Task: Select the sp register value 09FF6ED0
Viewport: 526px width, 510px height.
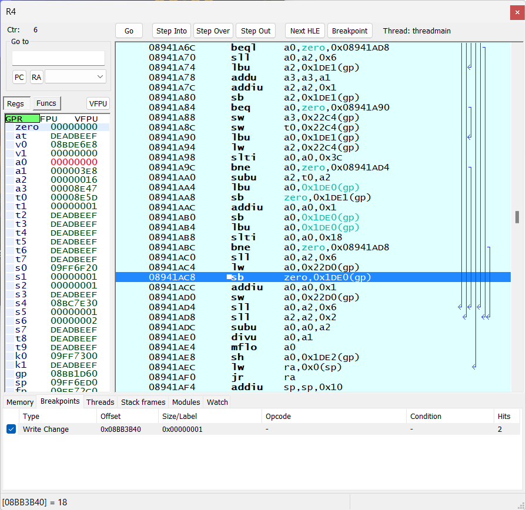Action: tap(74, 382)
